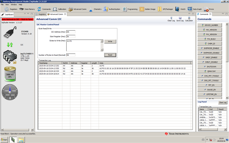The image size is (229, 143).
Task: Send the CHG_FET_TOGGLE command
Action: [x=210, y=76]
